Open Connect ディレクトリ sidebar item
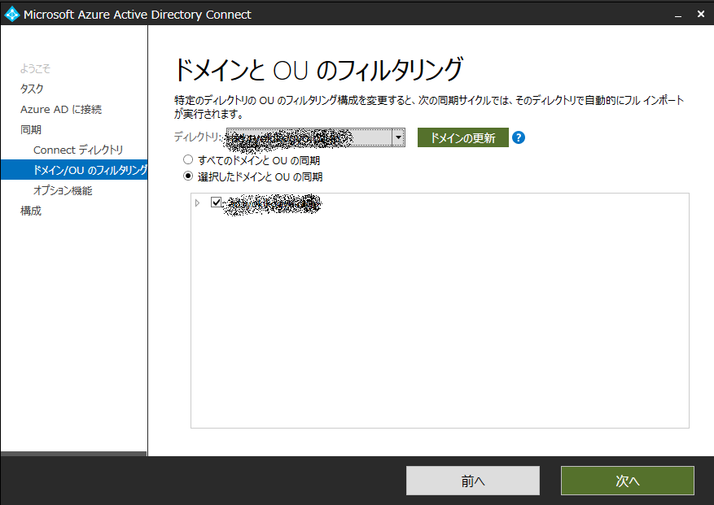The width and height of the screenshot is (714, 505). (78, 150)
